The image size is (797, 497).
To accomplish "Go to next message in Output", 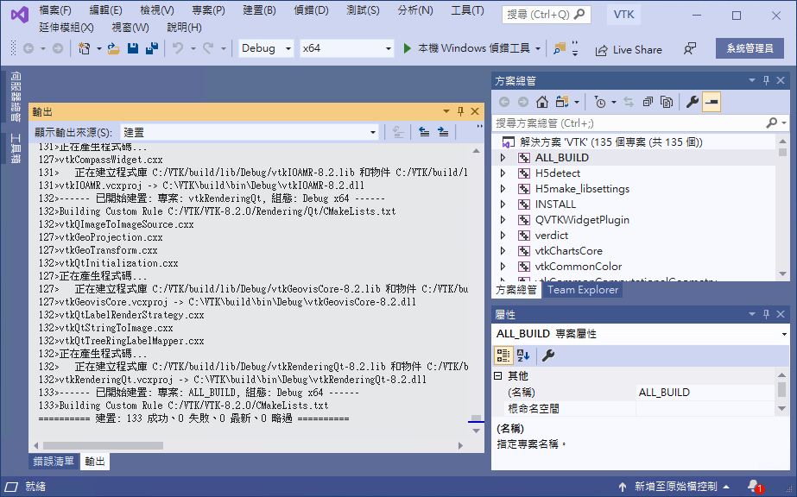I will coord(443,133).
